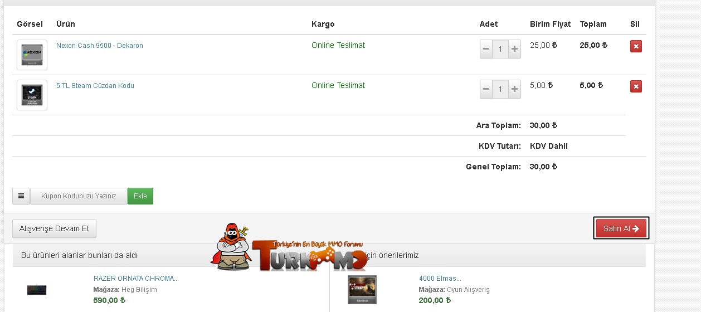Click the 4000 Elmas game thumbnail

[362, 290]
